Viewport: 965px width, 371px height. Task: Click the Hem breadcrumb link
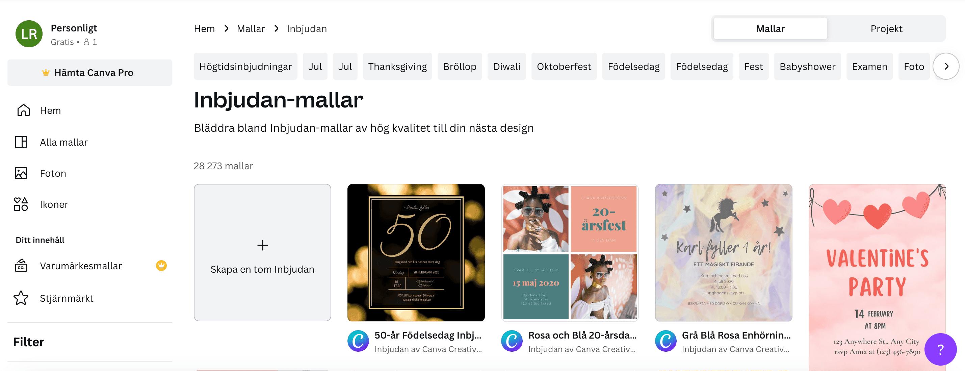204,28
